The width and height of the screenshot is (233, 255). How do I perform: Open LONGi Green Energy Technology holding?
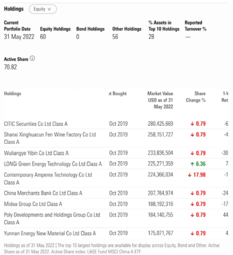pyautogui.click(x=53, y=164)
